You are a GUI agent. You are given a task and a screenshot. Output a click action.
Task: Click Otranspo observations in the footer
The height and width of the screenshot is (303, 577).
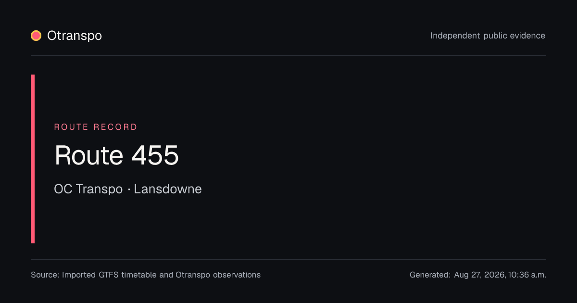point(218,275)
